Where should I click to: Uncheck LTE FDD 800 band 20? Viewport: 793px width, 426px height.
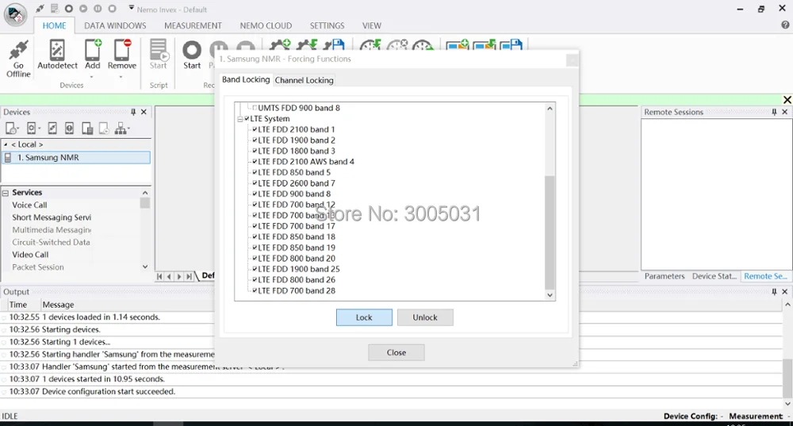pyautogui.click(x=255, y=259)
